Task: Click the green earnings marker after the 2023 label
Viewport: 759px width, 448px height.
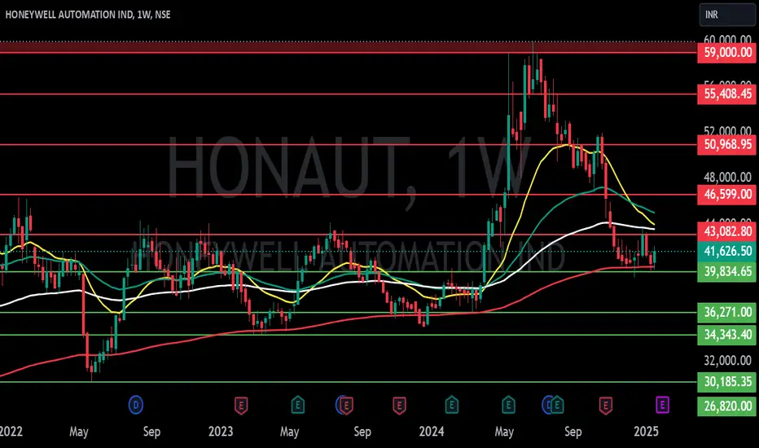Action: (x=298, y=405)
